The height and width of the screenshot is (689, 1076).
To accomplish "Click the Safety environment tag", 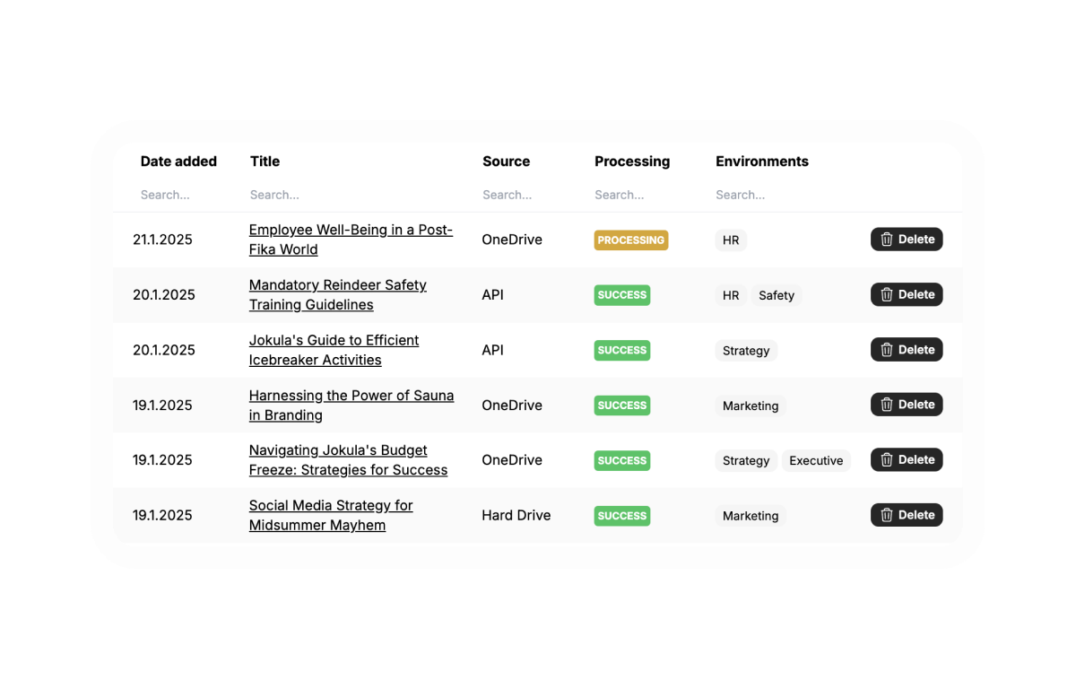I will [x=777, y=295].
